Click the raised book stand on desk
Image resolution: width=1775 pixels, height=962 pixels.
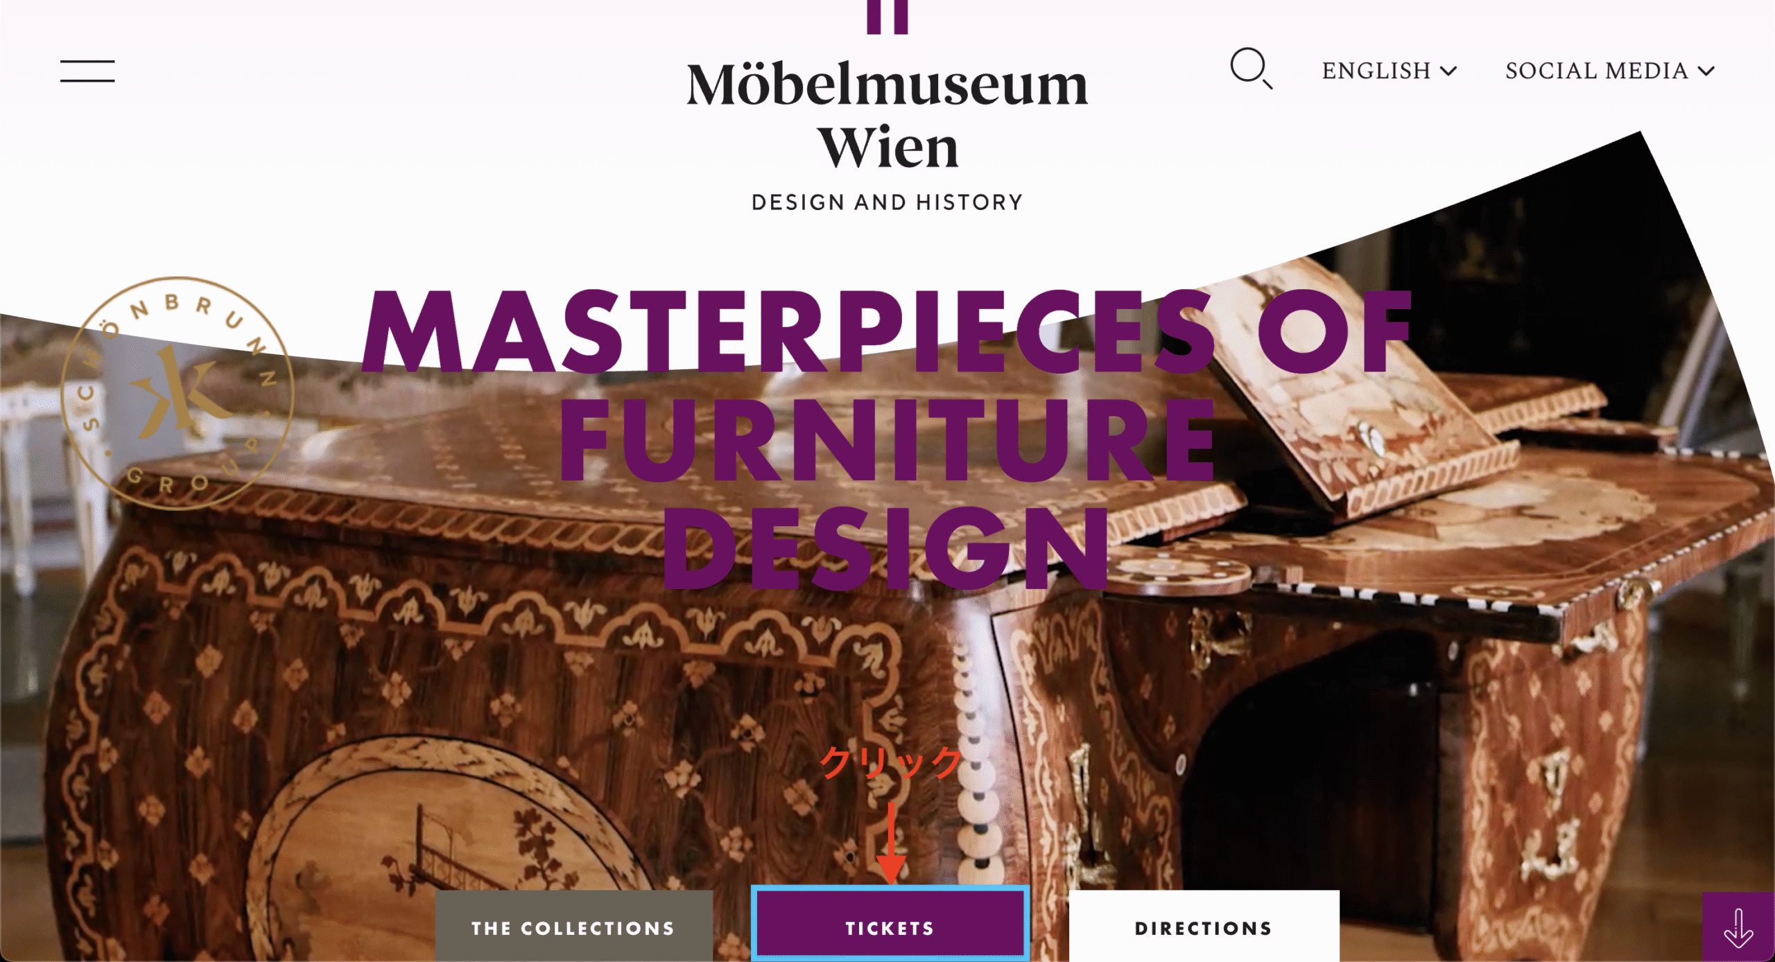click(x=1352, y=388)
